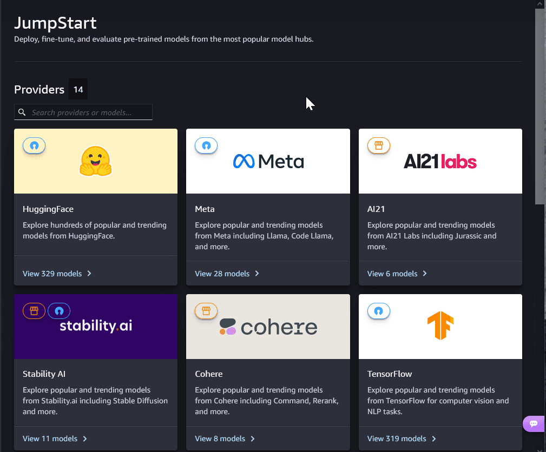
Task: Click the AI21 card marketplace badge icon
Action: [x=378, y=145]
